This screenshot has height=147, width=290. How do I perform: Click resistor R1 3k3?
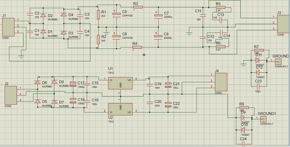click(99, 14)
